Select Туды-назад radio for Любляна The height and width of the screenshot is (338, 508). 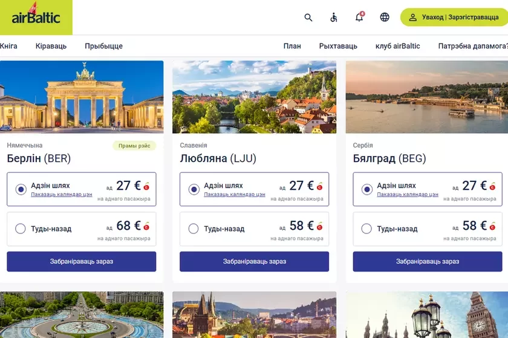click(194, 229)
